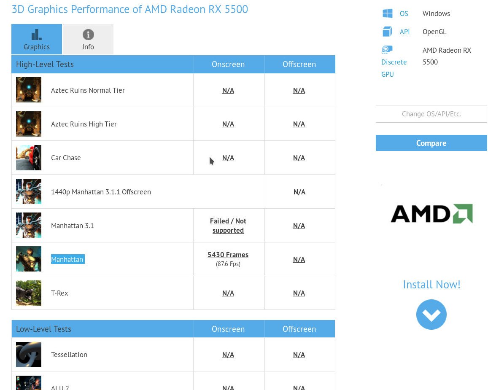
Task: Click Manhattan 3.1 Failed / Not supported link
Action: (228, 226)
